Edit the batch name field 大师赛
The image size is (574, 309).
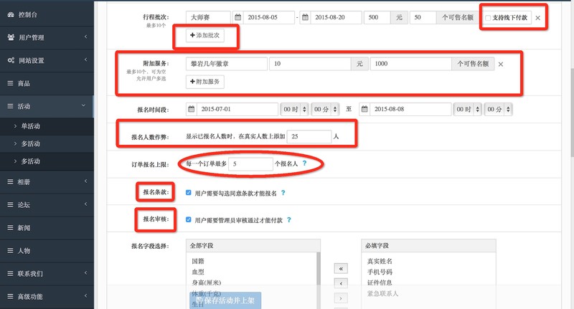[208, 17]
